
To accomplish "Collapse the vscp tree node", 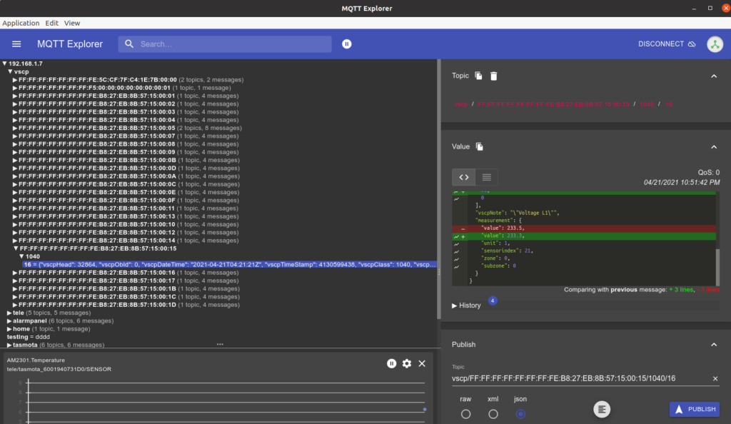I will tap(10, 72).
